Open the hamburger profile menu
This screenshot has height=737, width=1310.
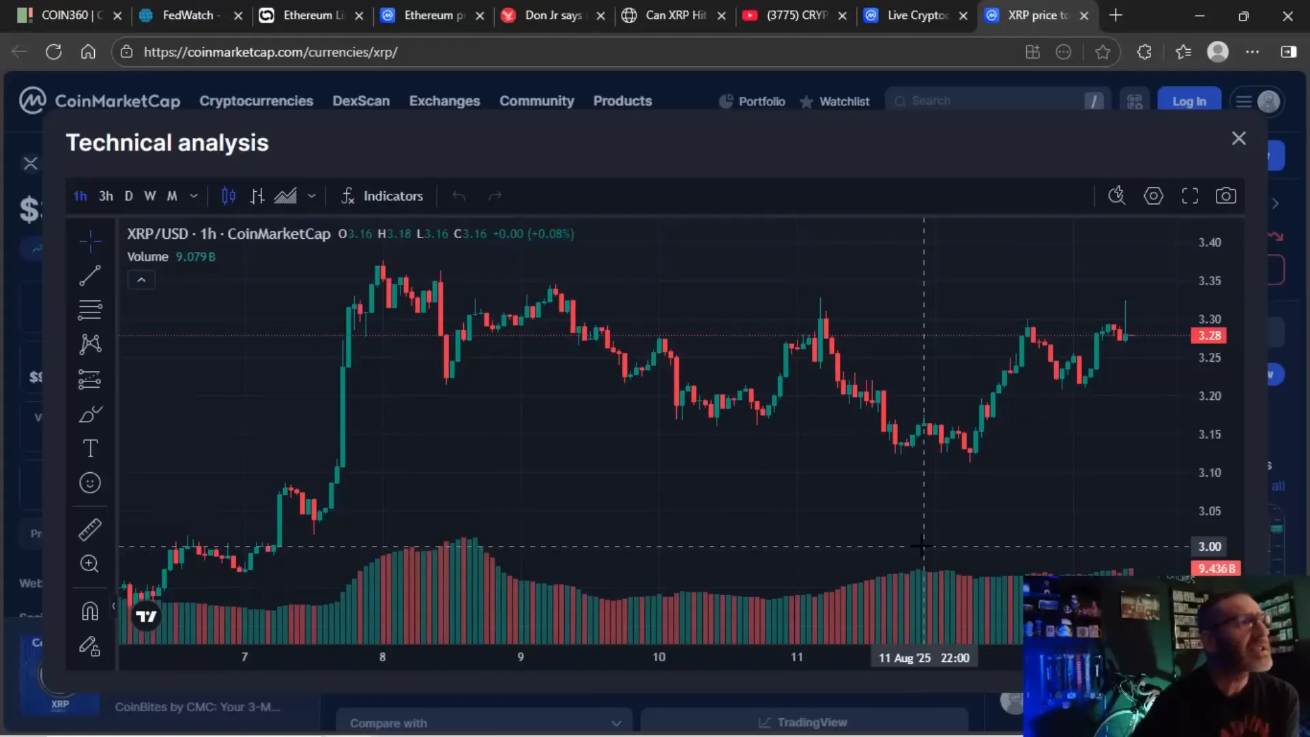pos(1258,102)
